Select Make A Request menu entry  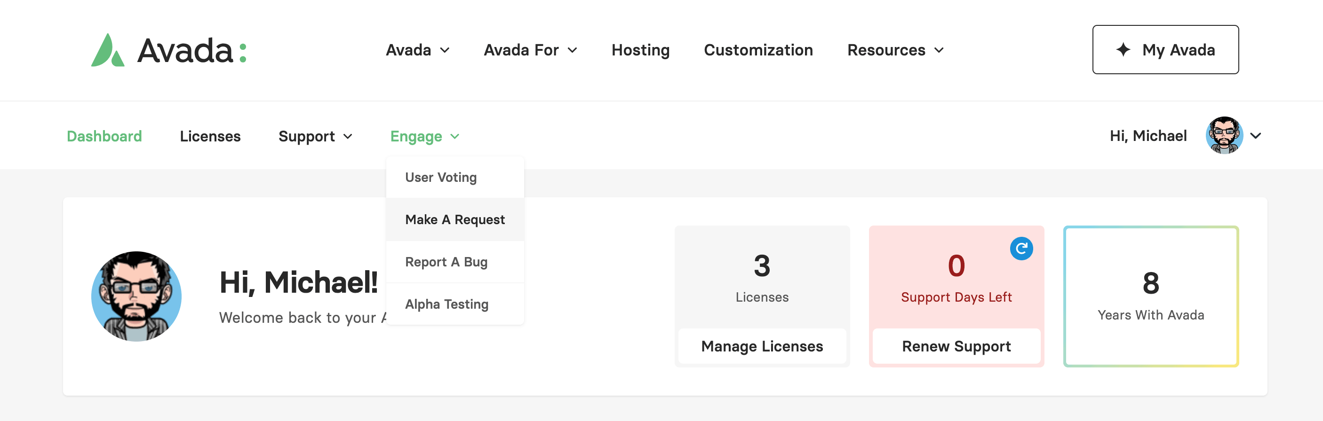pos(455,219)
